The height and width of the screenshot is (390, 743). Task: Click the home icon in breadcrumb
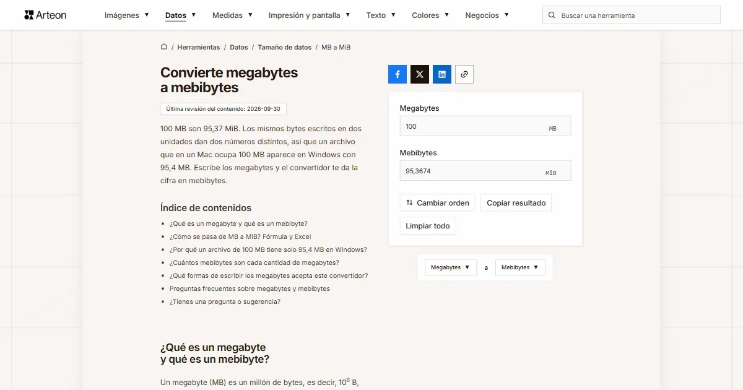pos(164,47)
